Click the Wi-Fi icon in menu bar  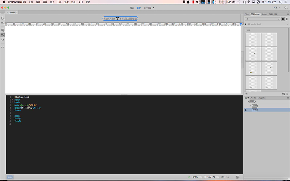249,2
